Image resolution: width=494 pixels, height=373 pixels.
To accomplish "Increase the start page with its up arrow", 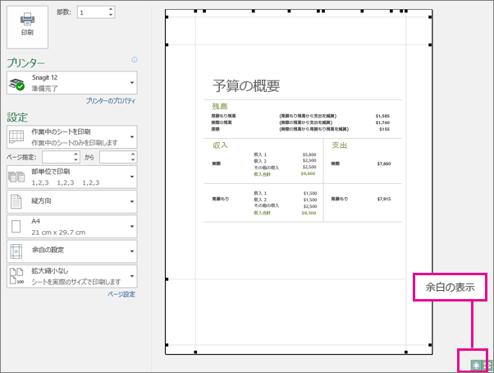I will pos(76,154).
